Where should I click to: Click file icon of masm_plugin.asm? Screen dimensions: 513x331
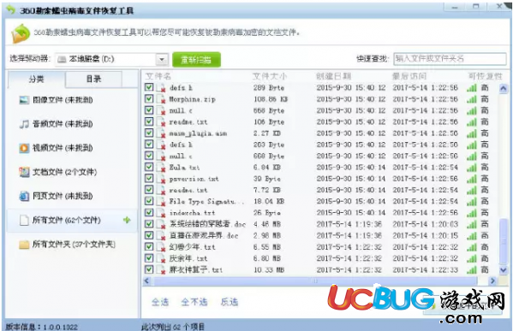[x=161, y=133]
